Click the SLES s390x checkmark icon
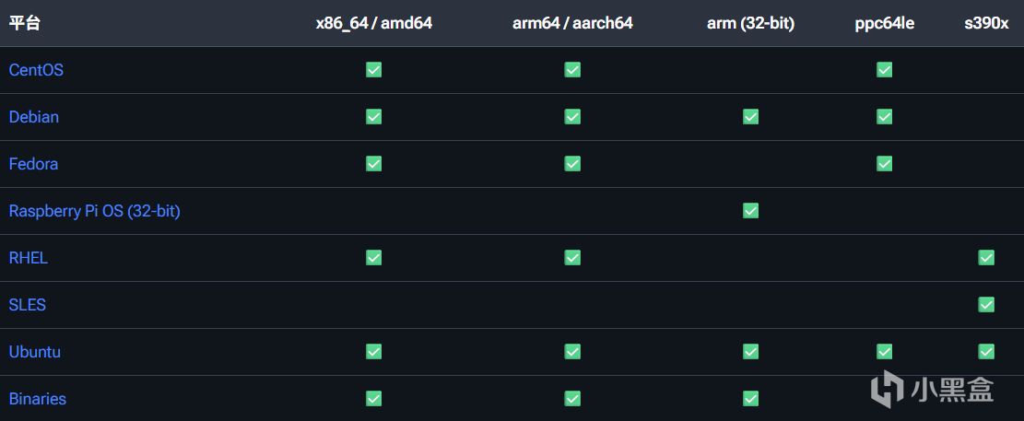 [x=986, y=305]
